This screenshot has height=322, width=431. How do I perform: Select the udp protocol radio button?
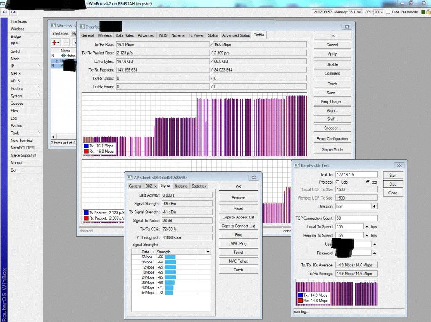tap(338, 182)
